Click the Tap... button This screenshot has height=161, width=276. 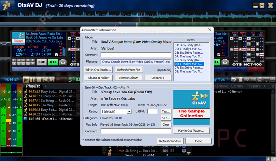click(166, 111)
